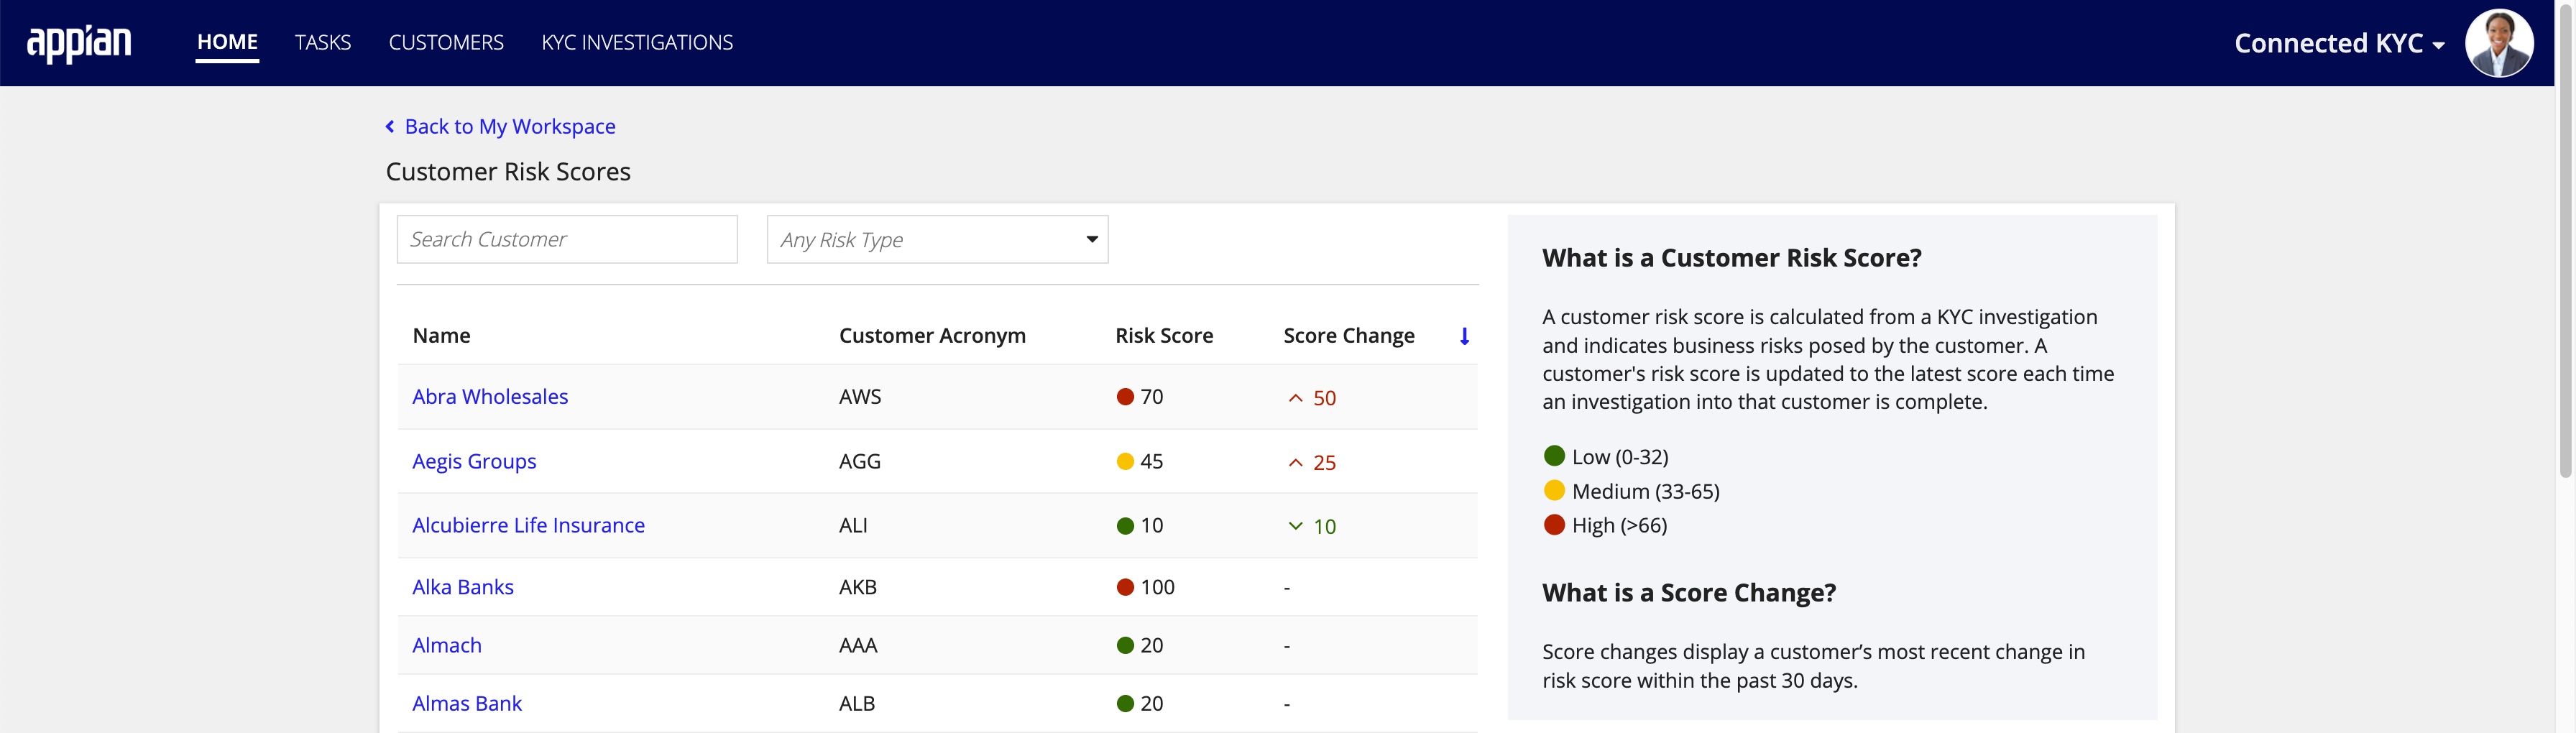Sort by the Score Change column header
The image size is (2576, 733).
click(x=1349, y=336)
